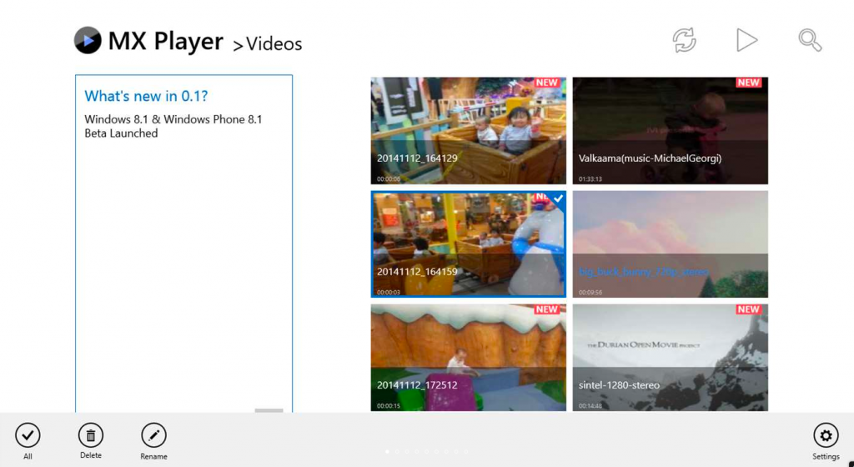This screenshot has width=854, height=467.
Task: Click the MX Player logo icon
Action: [x=88, y=40]
